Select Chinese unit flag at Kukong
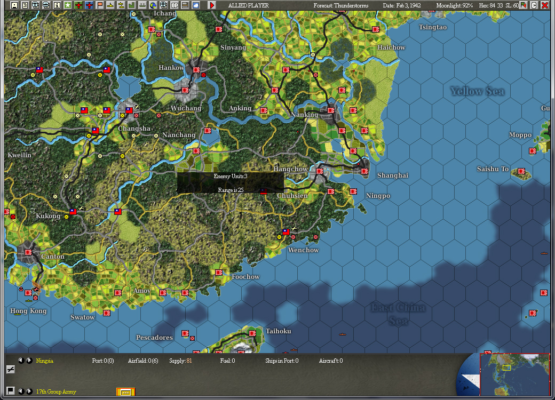This screenshot has width=555, height=400. [x=73, y=212]
